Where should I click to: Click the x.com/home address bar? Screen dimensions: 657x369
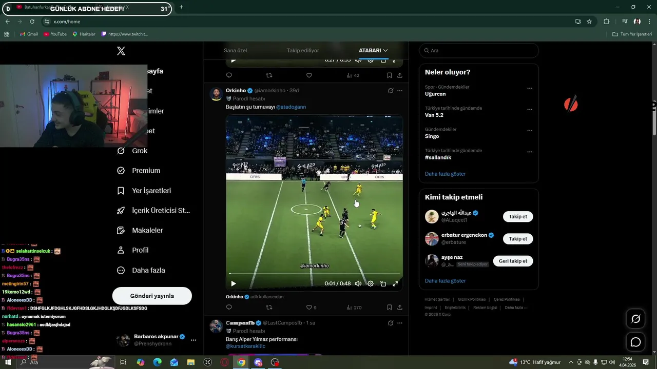(308, 22)
